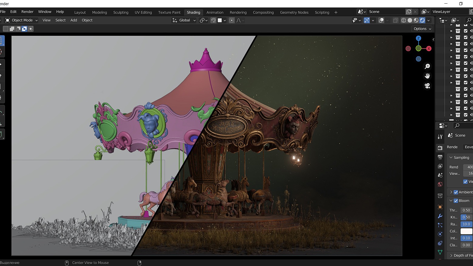This screenshot has width=473, height=266.
Task: Toggle the Bloom checkbox
Action: (456, 201)
